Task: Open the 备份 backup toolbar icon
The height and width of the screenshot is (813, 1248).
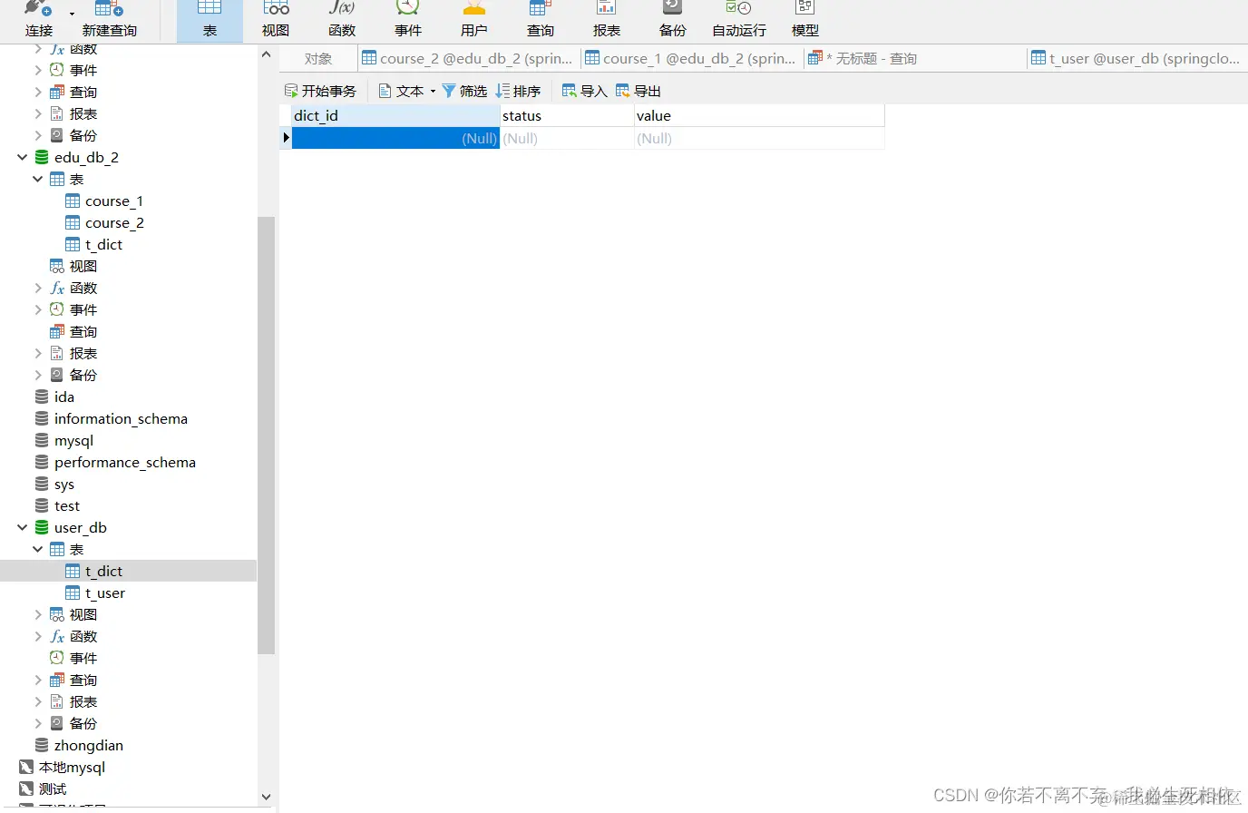Action: 673,19
